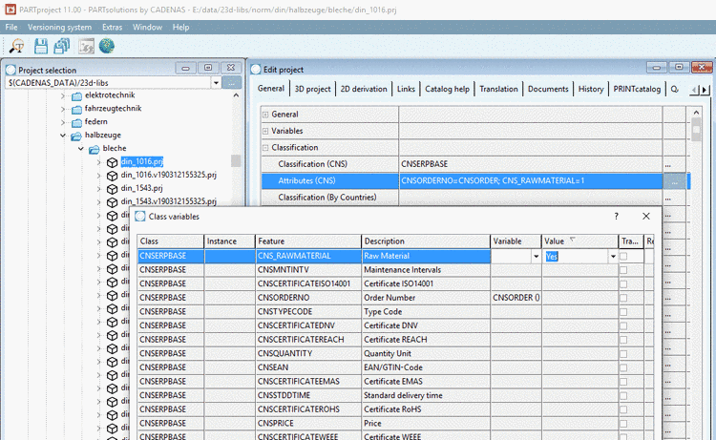Open the Value dropdown showing Yes
716x440 pixels.
click(612, 257)
